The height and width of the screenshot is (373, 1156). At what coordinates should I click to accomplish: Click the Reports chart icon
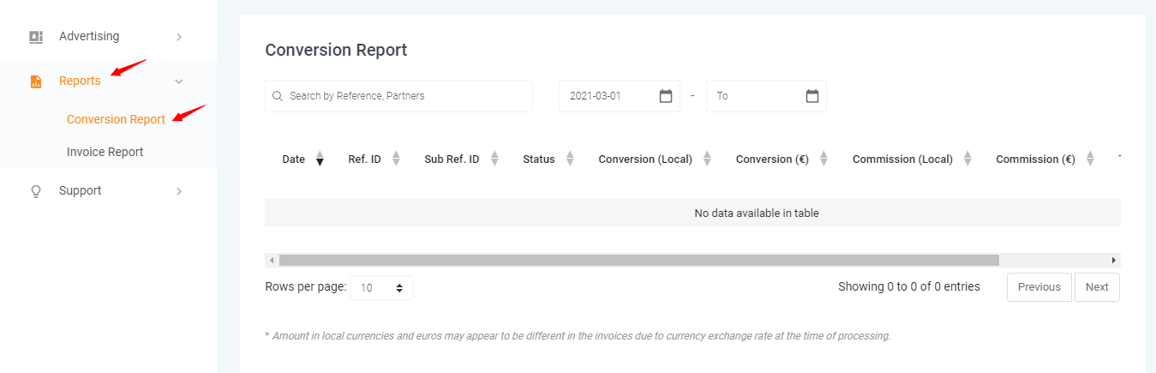pyautogui.click(x=36, y=81)
